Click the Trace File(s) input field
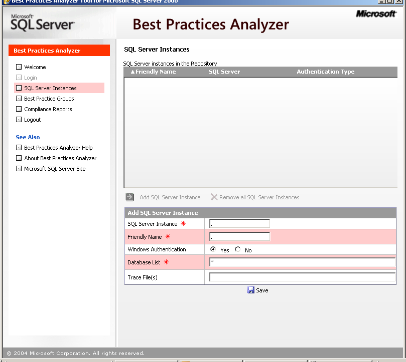The width and height of the screenshot is (406, 362). 302,277
